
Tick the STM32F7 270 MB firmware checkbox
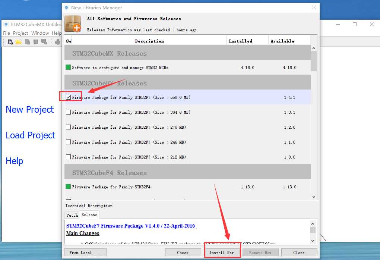[68, 127]
